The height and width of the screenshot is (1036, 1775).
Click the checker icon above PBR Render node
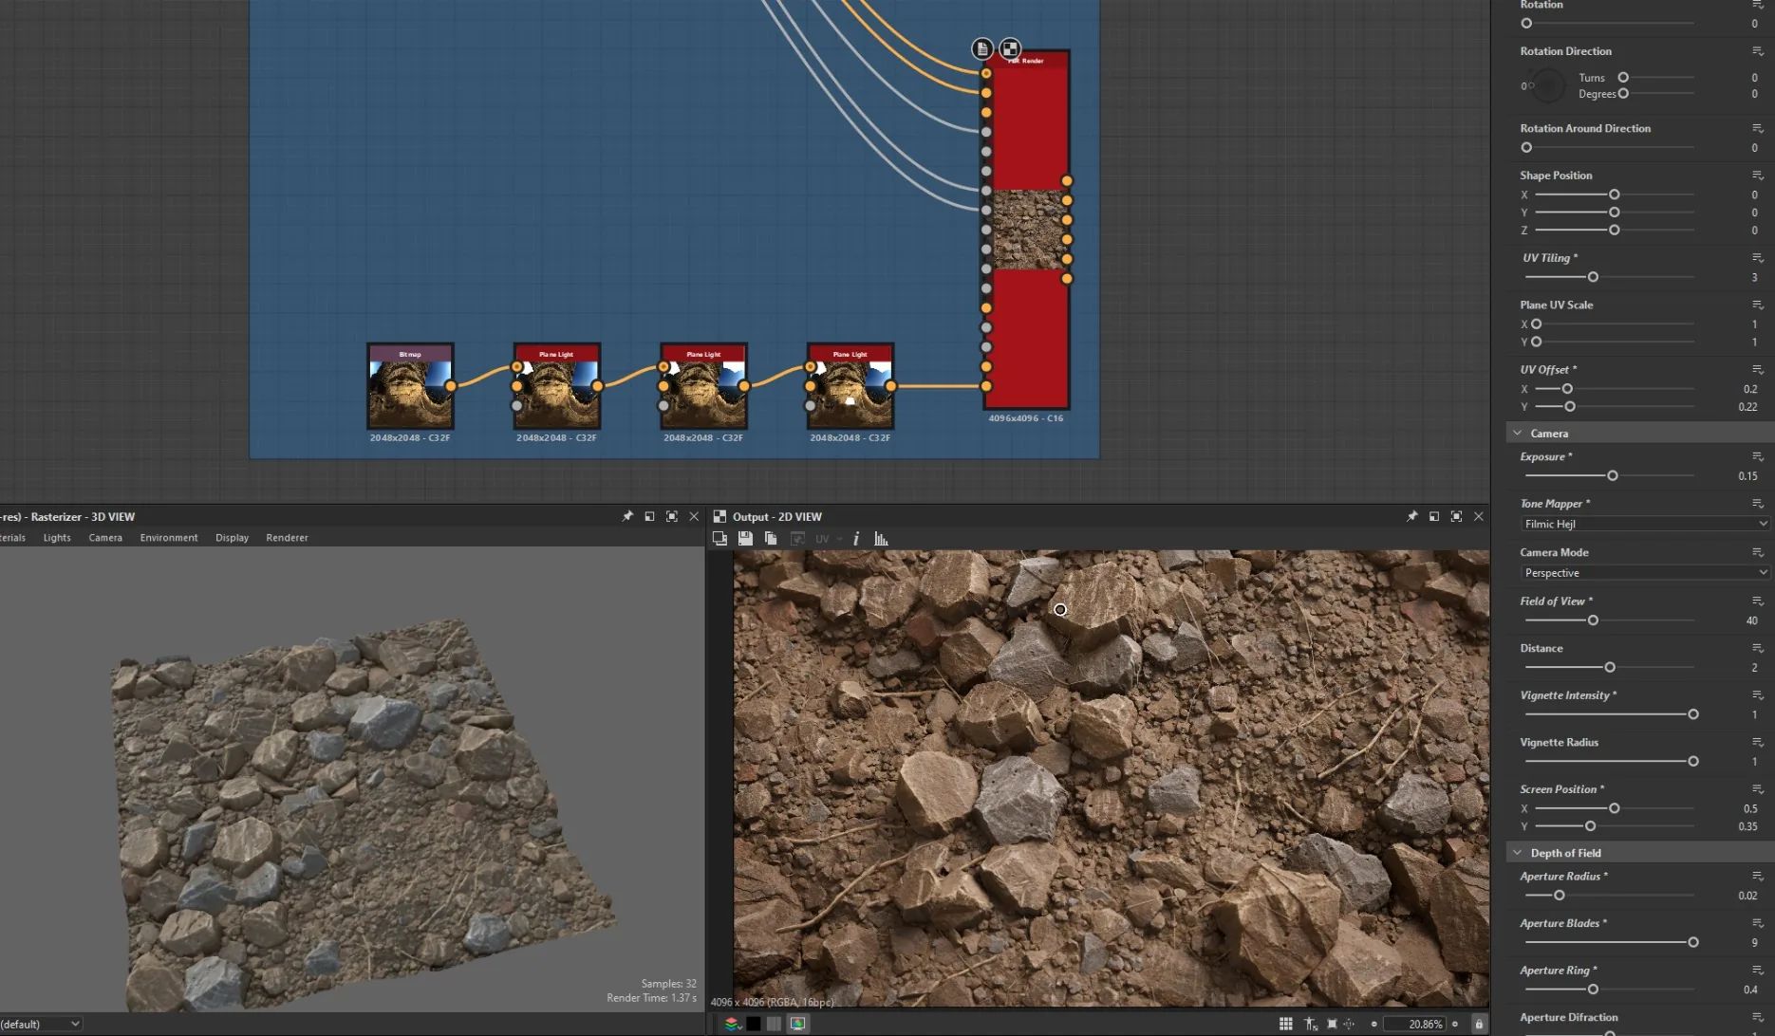click(1010, 48)
